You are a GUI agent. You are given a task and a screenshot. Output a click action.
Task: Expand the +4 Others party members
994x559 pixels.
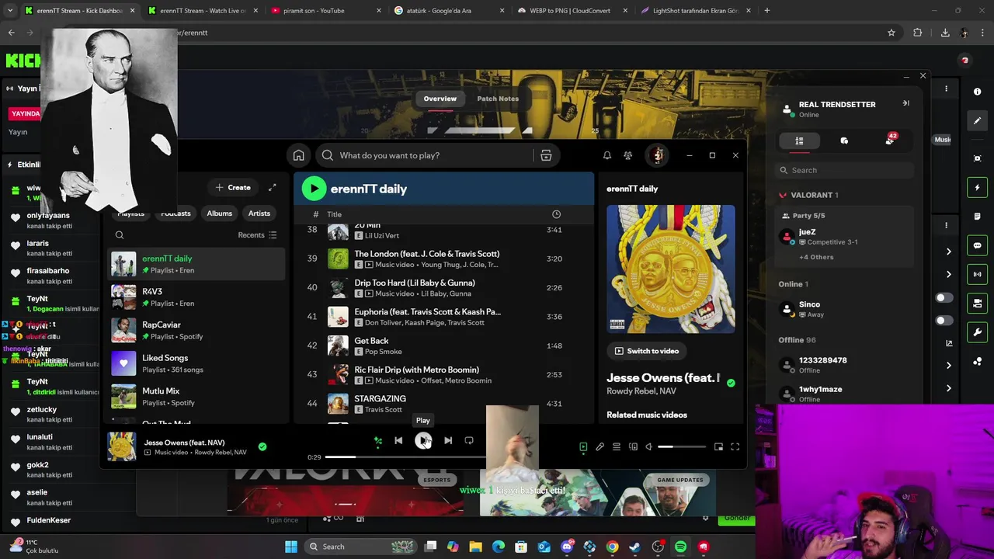click(x=816, y=257)
